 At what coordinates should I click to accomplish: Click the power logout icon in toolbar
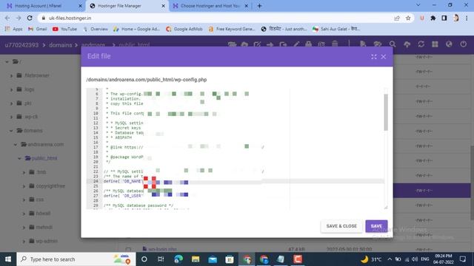(x=463, y=44)
